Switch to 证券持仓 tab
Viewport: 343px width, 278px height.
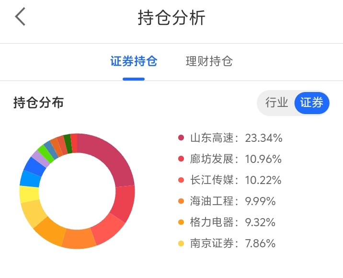click(x=134, y=62)
